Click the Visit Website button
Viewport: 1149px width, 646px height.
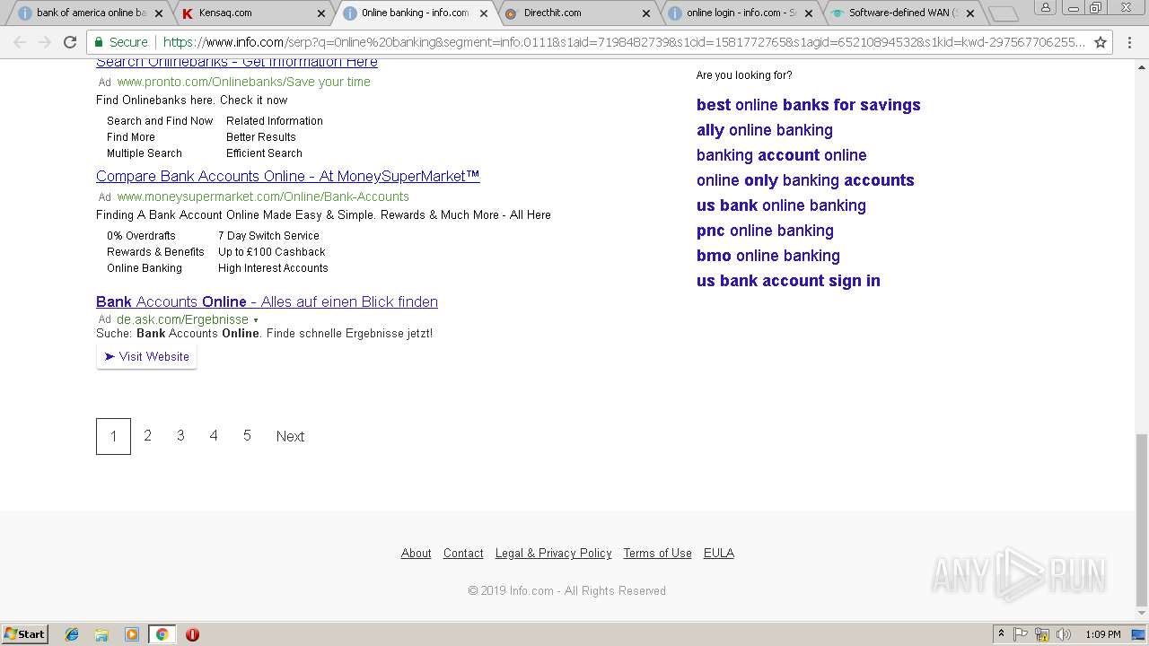146,356
